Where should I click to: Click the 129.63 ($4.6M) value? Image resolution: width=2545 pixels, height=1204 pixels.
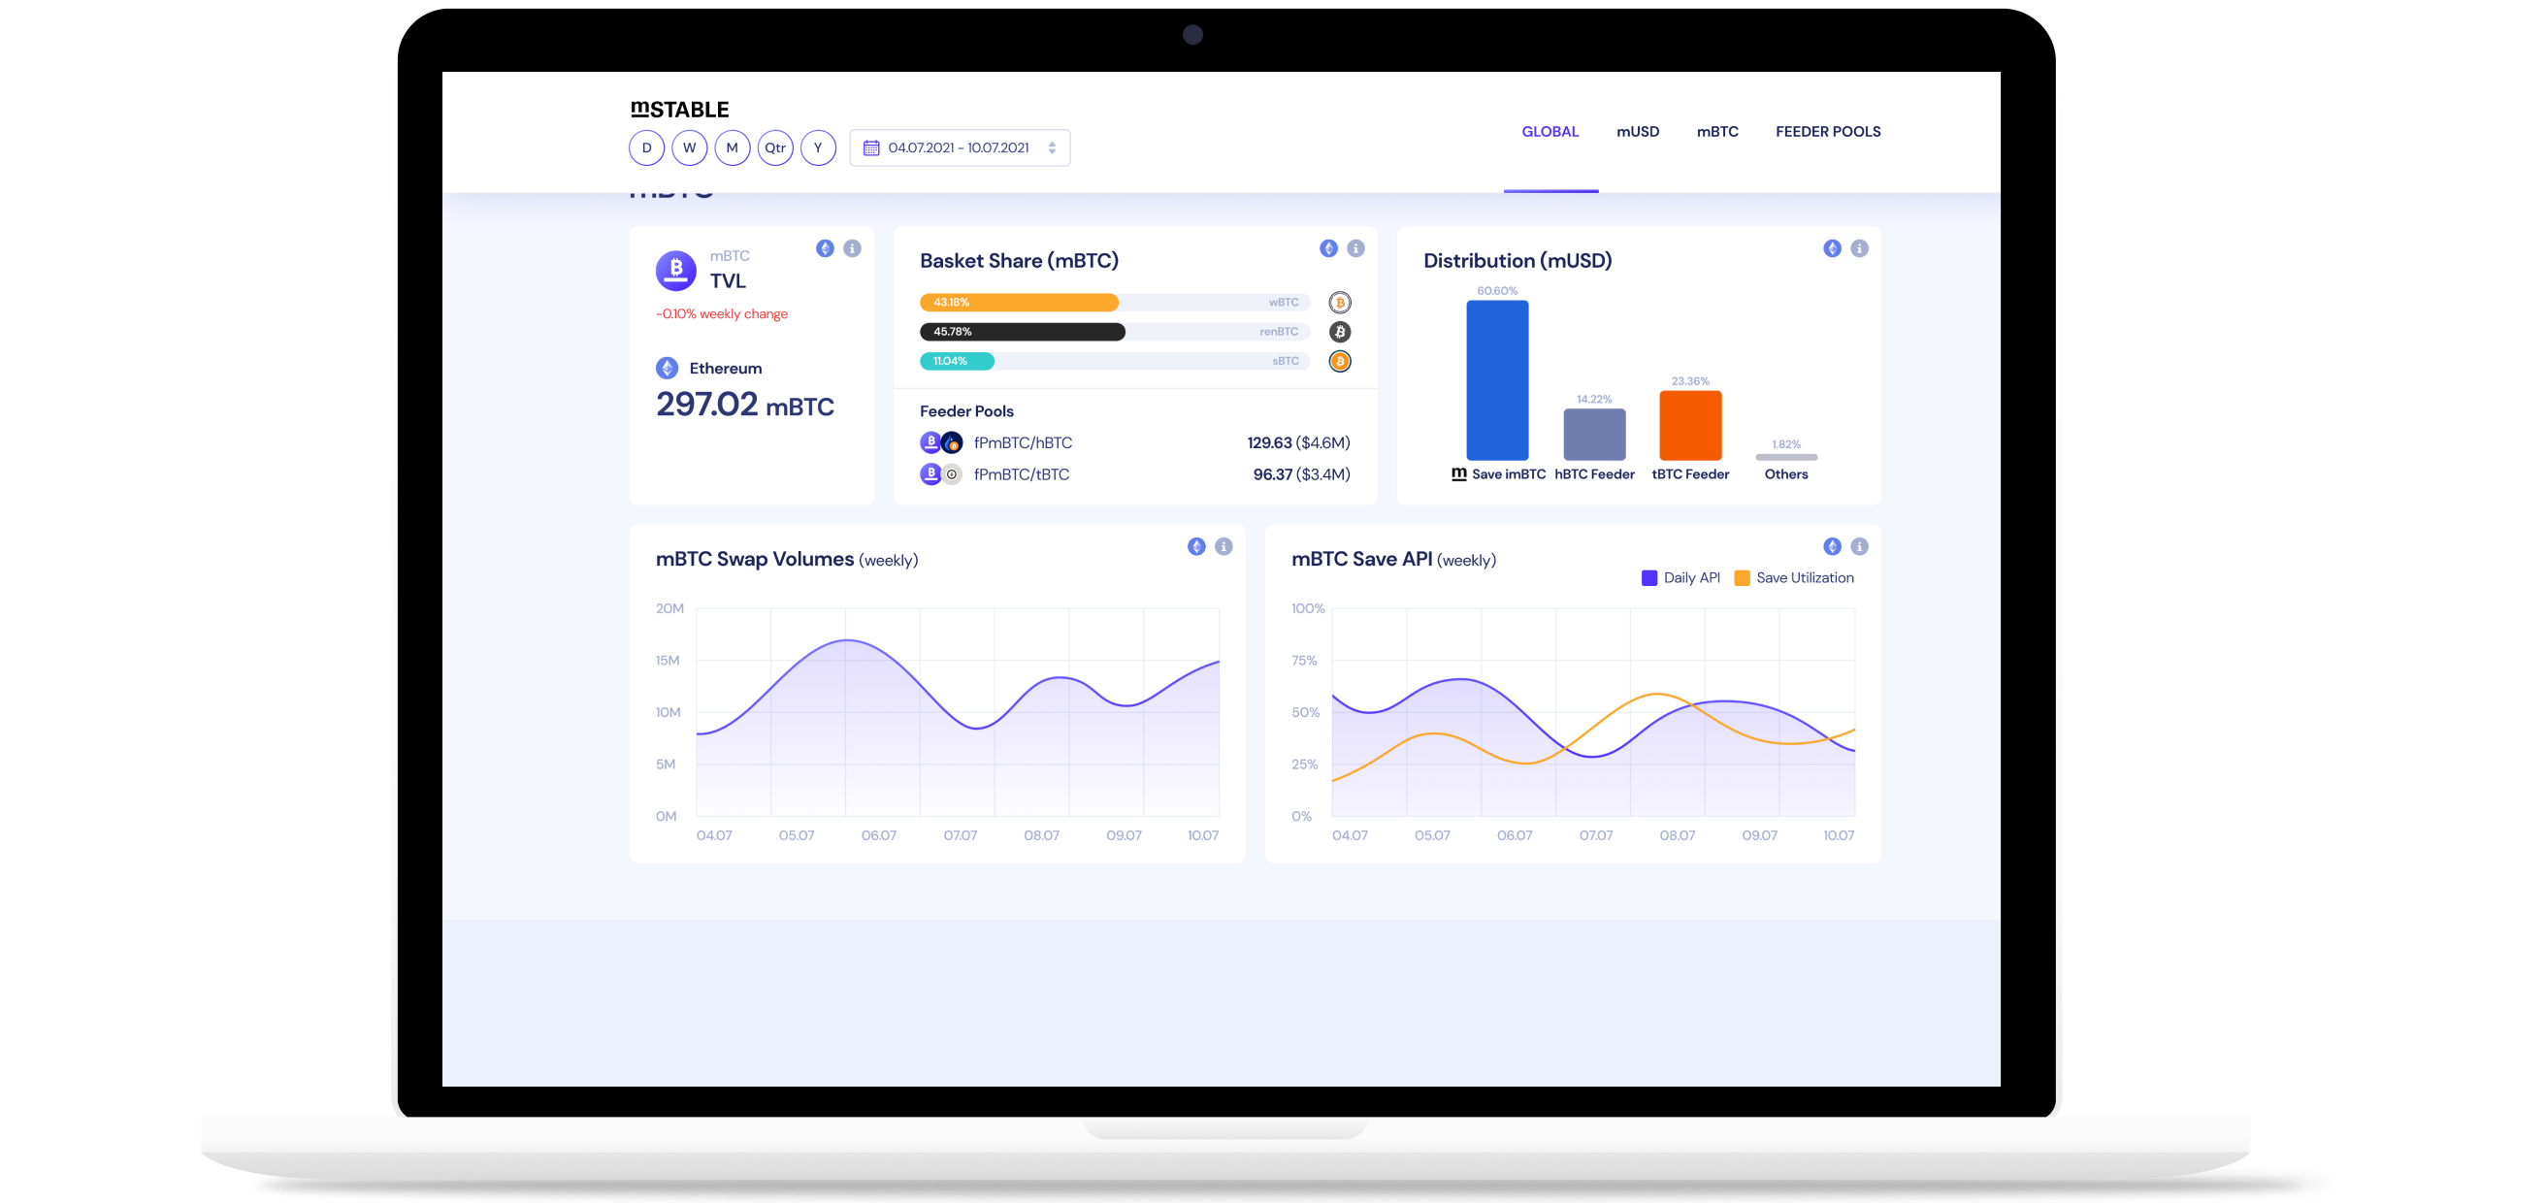pos(1298,442)
